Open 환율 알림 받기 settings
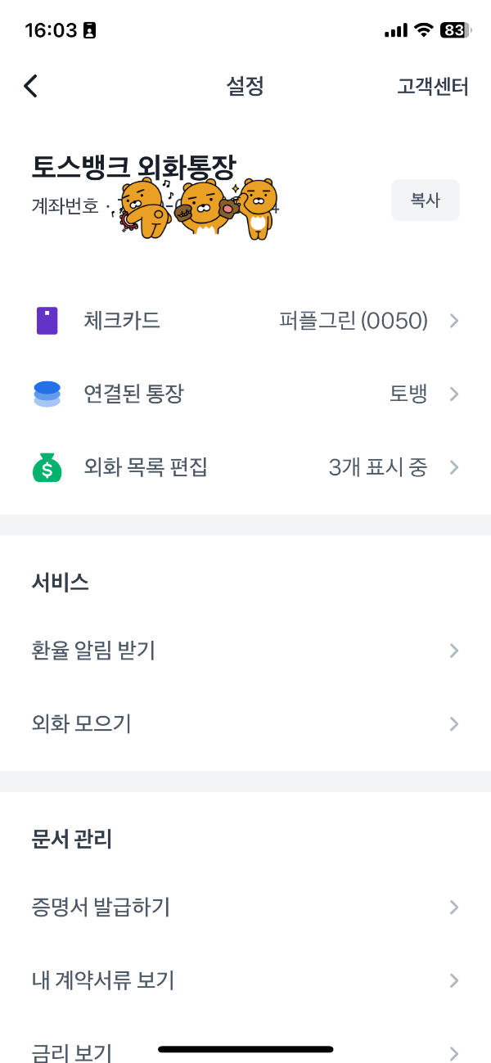This screenshot has height=1063, width=491. tap(245, 650)
